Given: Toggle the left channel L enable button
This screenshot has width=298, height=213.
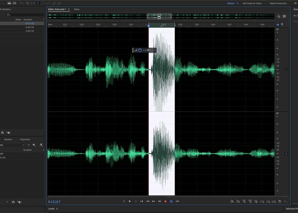Looking at the screenshot, I should pyautogui.click(x=286, y=70).
